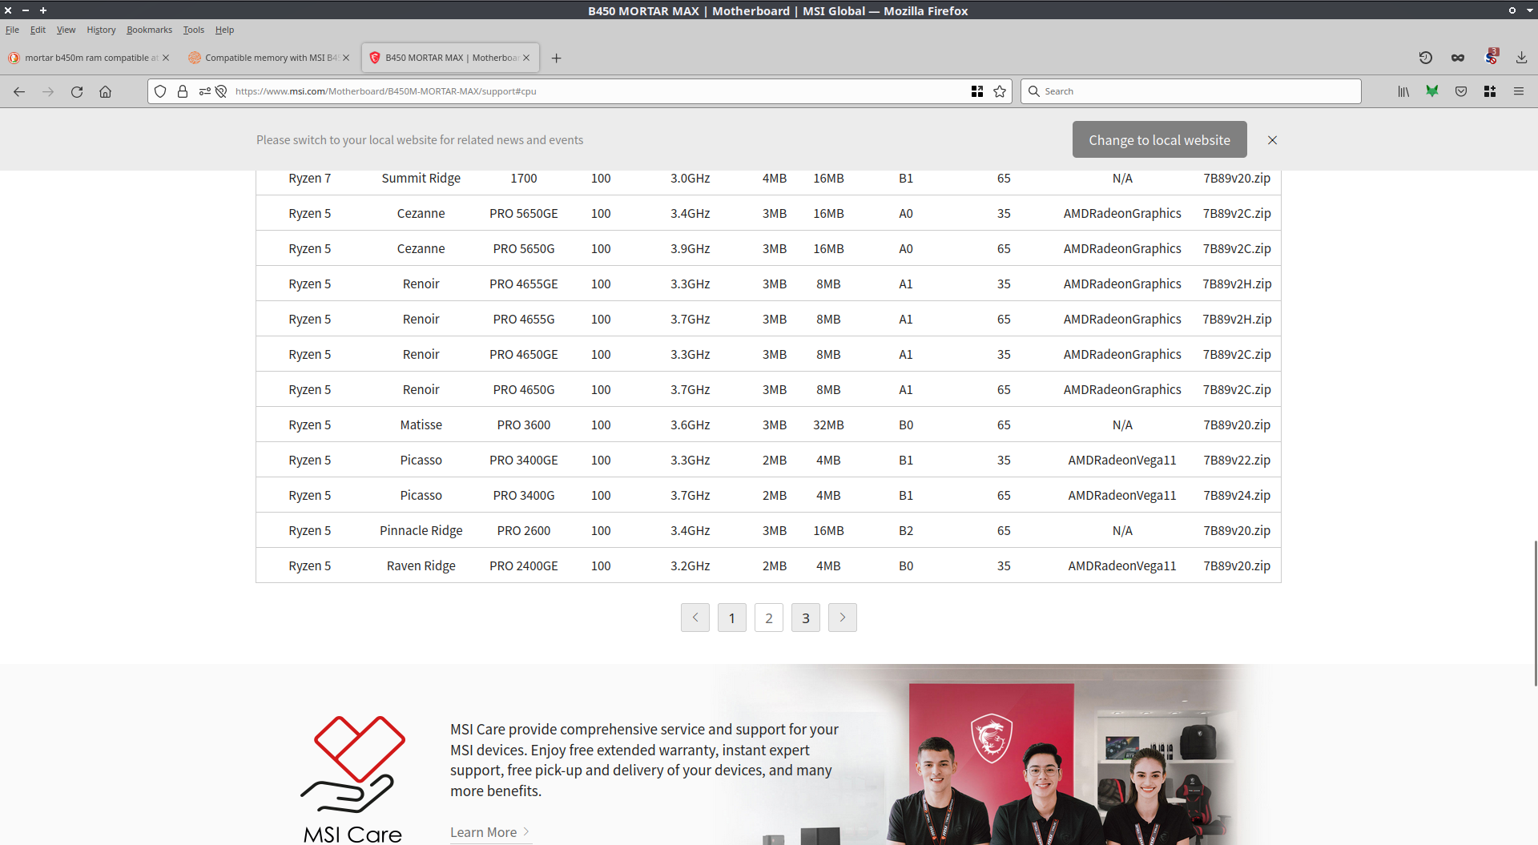
Task: Click the Reload page icon
Action: [77, 92]
